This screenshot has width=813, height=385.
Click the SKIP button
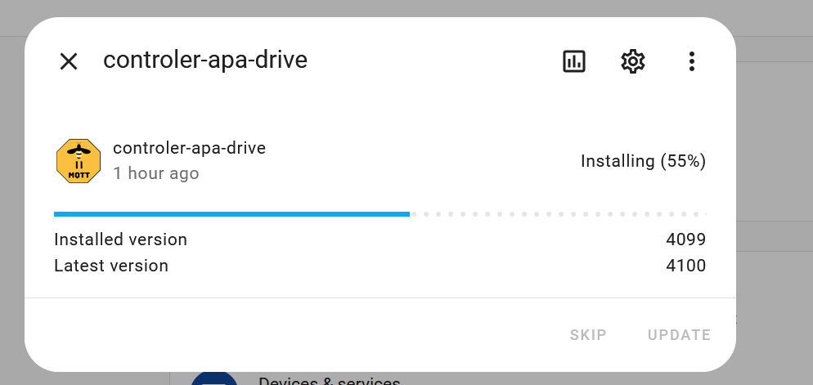pyautogui.click(x=588, y=335)
